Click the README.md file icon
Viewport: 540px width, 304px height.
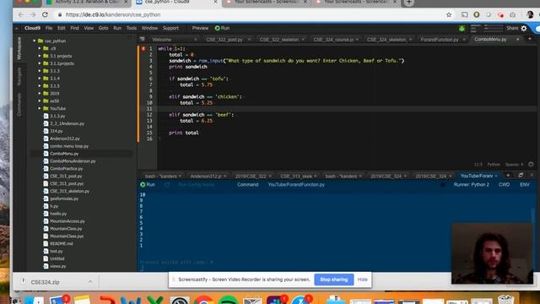point(46,244)
